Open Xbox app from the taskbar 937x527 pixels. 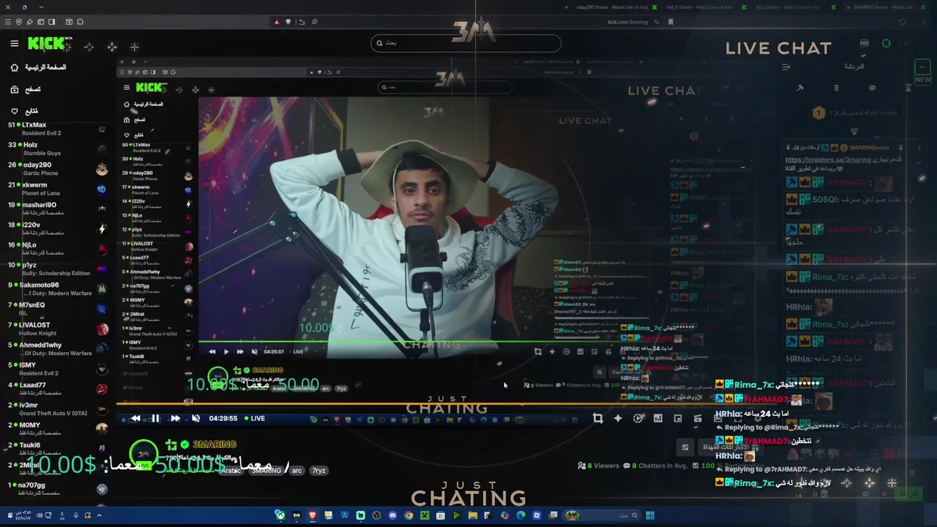click(x=280, y=515)
